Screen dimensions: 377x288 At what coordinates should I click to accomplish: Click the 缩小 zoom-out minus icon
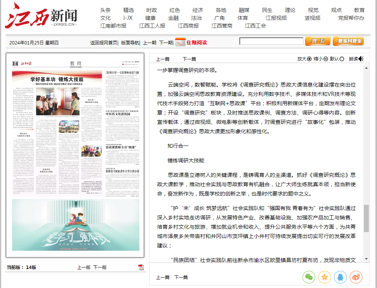326,59
